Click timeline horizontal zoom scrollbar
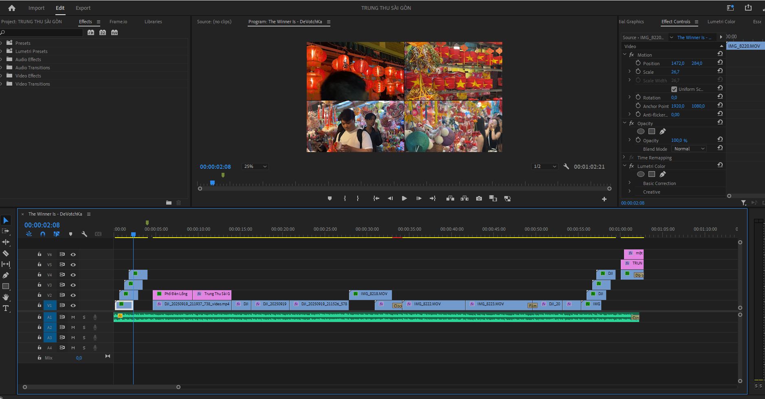 point(101,387)
